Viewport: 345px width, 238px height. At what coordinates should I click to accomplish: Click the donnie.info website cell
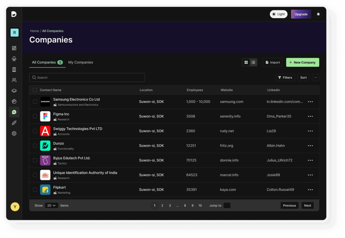pyautogui.click(x=229, y=160)
